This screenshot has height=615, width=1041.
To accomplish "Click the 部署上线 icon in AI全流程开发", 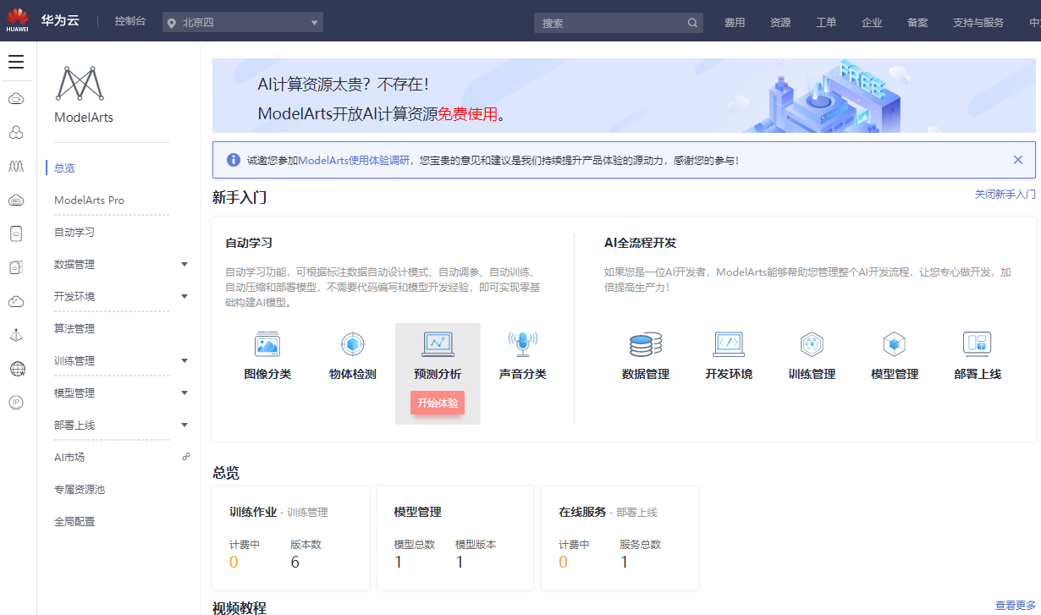I will pyautogui.click(x=977, y=343).
